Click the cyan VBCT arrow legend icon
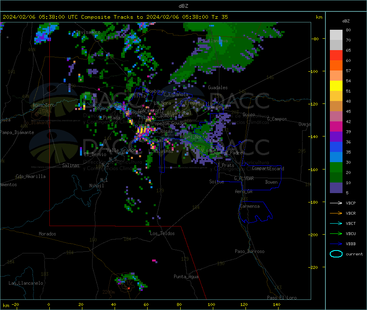 [x=336, y=224]
